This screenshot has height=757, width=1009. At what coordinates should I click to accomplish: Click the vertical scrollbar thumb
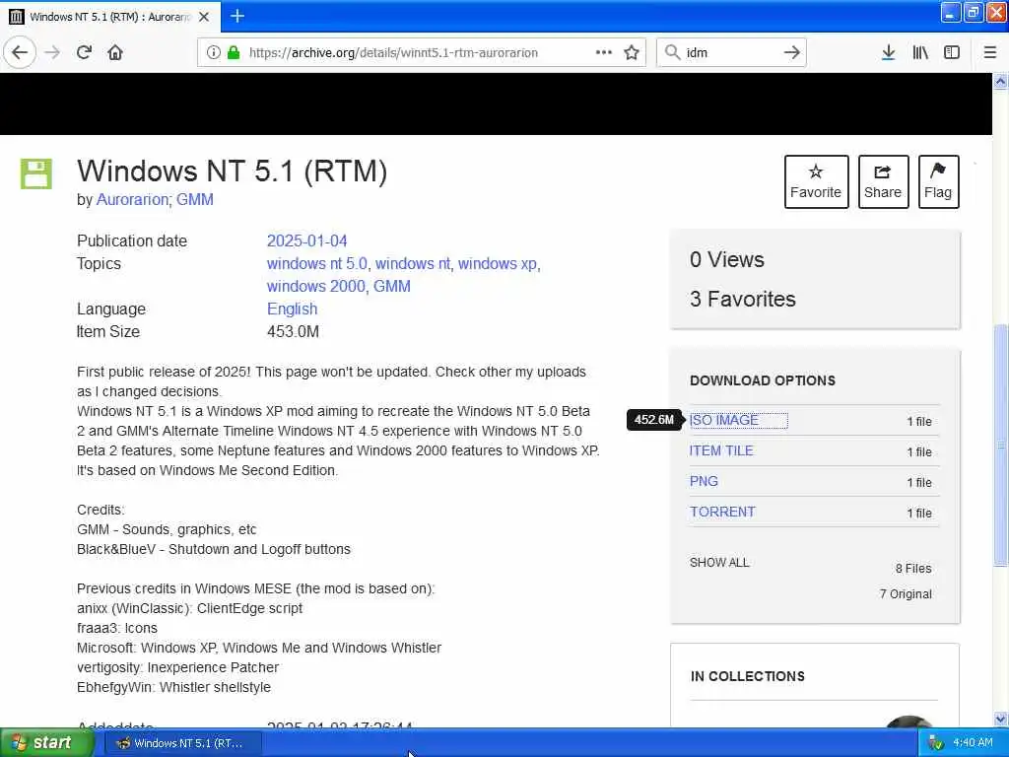pos(1000,445)
